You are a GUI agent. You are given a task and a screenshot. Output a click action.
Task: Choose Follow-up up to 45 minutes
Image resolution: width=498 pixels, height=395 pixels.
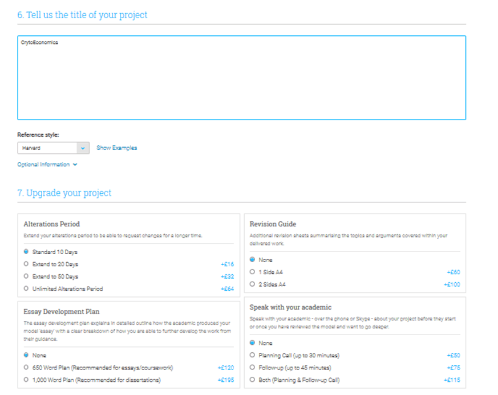(x=253, y=368)
